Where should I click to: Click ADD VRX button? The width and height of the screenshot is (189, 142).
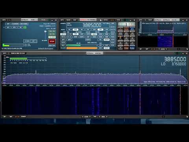click(52, 31)
